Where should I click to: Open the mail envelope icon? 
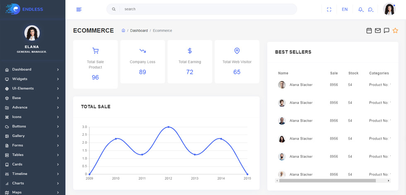tap(378, 31)
